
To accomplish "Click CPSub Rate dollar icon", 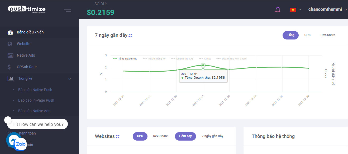I will coord(9,67).
